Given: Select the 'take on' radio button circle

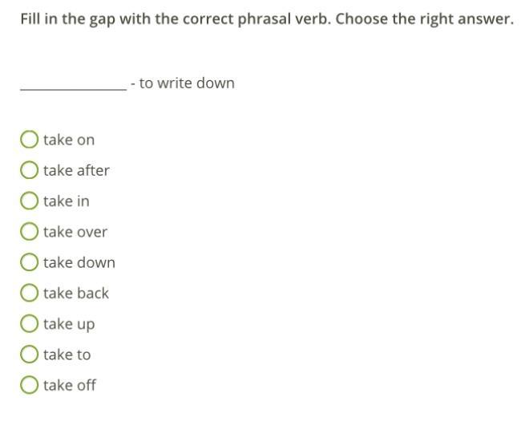Looking at the screenshot, I should click(x=29, y=140).
